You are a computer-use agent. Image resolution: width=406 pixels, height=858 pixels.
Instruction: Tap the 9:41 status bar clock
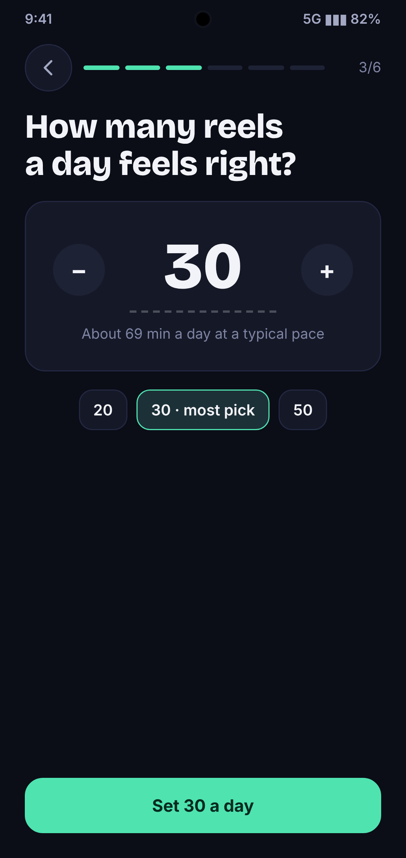click(x=39, y=19)
